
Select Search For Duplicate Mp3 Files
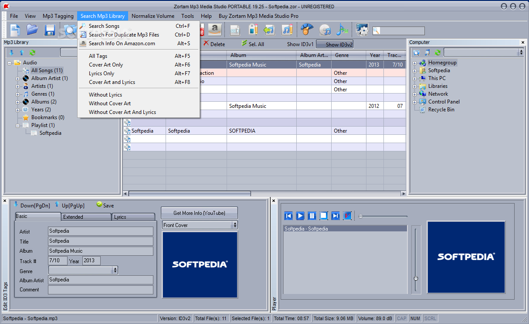(139, 35)
